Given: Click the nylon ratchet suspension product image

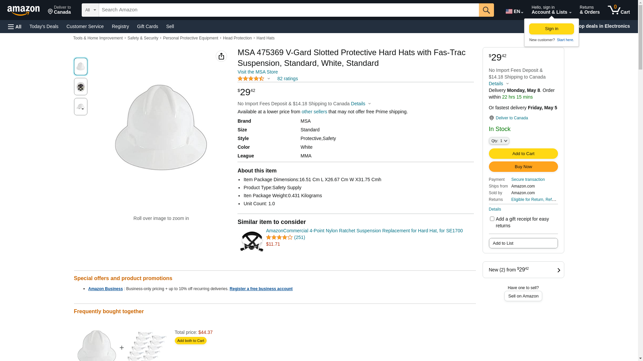Looking at the screenshot, I should tap(252, 241).
